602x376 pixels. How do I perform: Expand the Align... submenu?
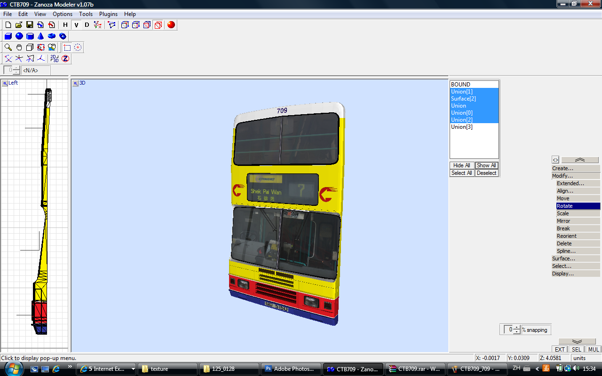pos(578,191)
